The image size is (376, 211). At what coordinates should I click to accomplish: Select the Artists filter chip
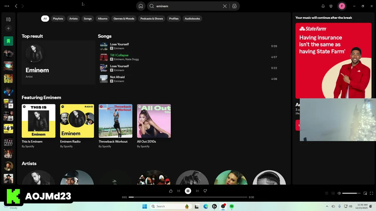[73, 18]
